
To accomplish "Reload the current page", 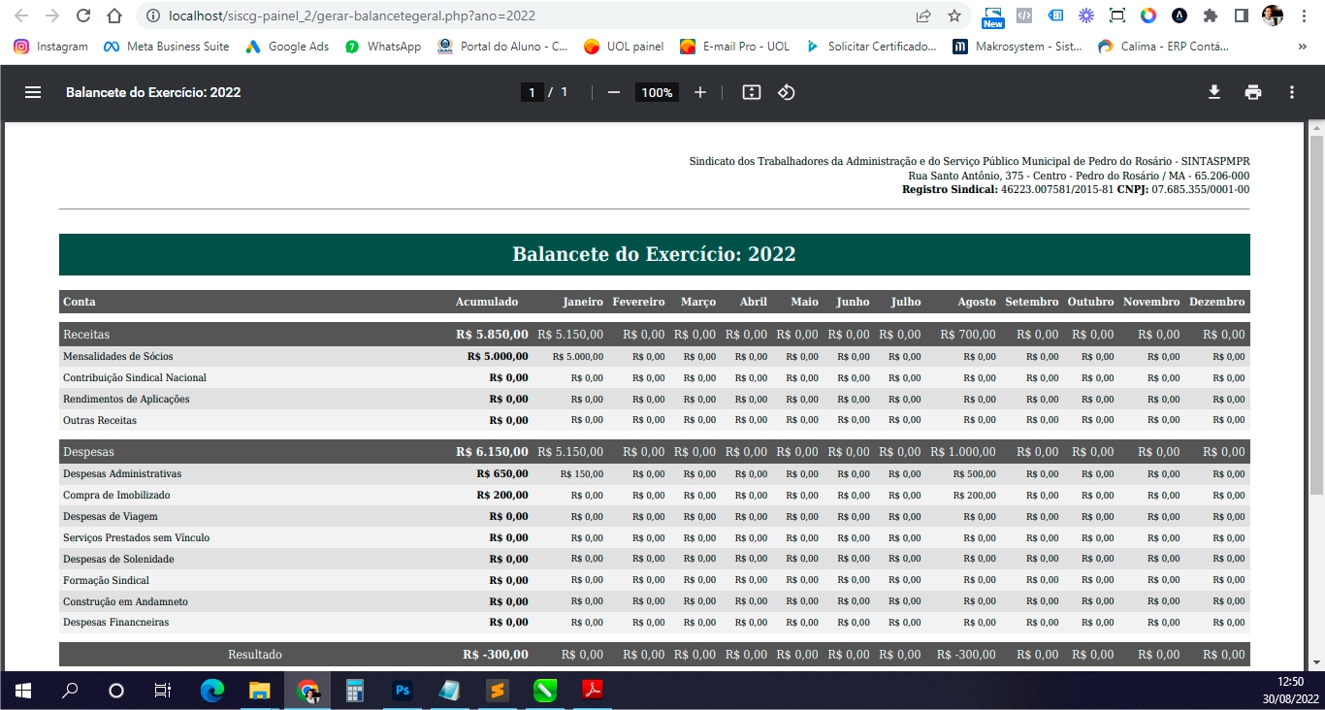I will [x=83, y=16].
